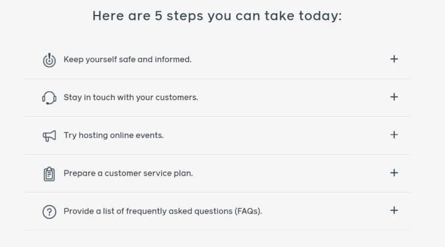Expand the FAQs row using its plus sign
This screenshot has width=445, height=247.
(x=394, y=210)
